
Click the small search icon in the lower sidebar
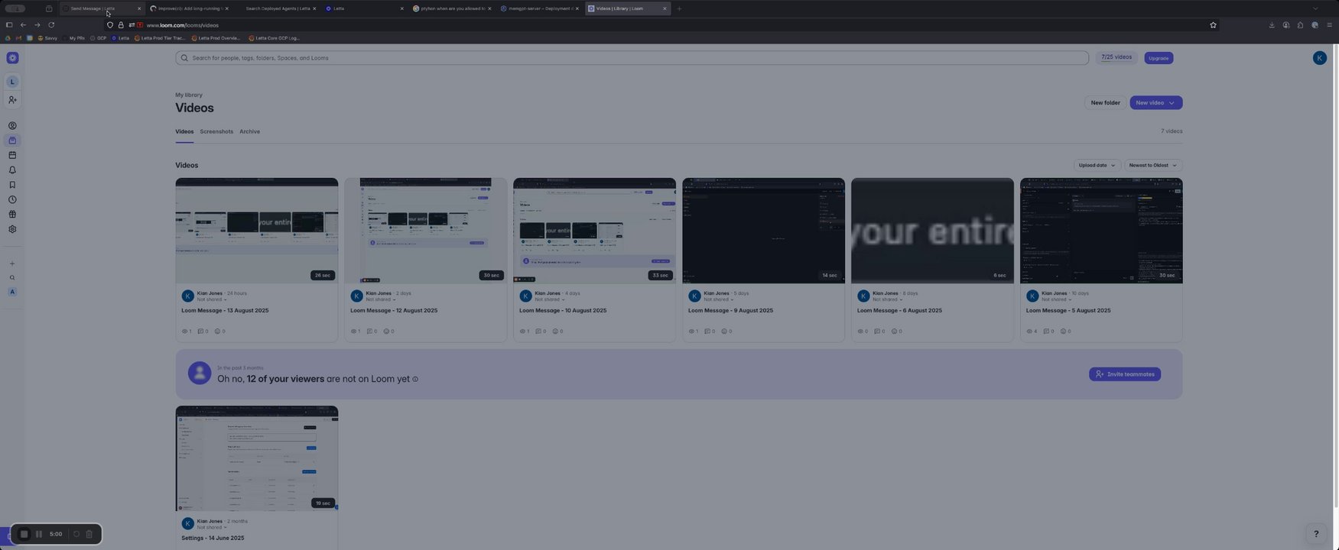coord(12,278)
